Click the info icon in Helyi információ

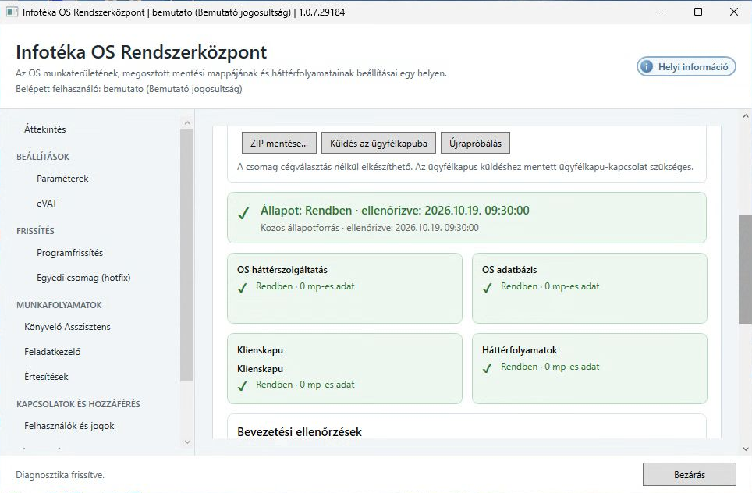click(647, 66)
